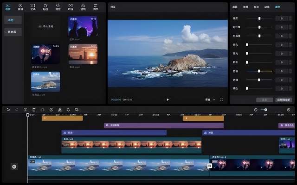Click the color temperature slider handle
This screenshot has width=297, height=185.
259,71
